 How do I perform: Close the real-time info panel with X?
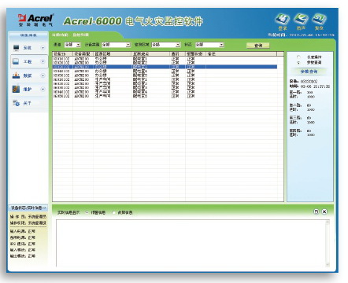coord(324,211)
